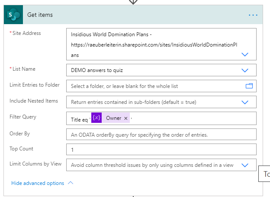Open the Get items ellipsis menu
Screen dimensions: 270x197
(x=253, y=15)
